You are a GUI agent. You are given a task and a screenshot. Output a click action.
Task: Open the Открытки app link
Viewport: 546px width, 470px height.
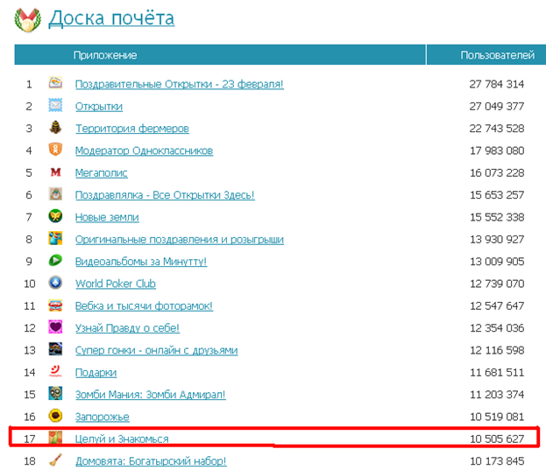[x=99, y=107]
